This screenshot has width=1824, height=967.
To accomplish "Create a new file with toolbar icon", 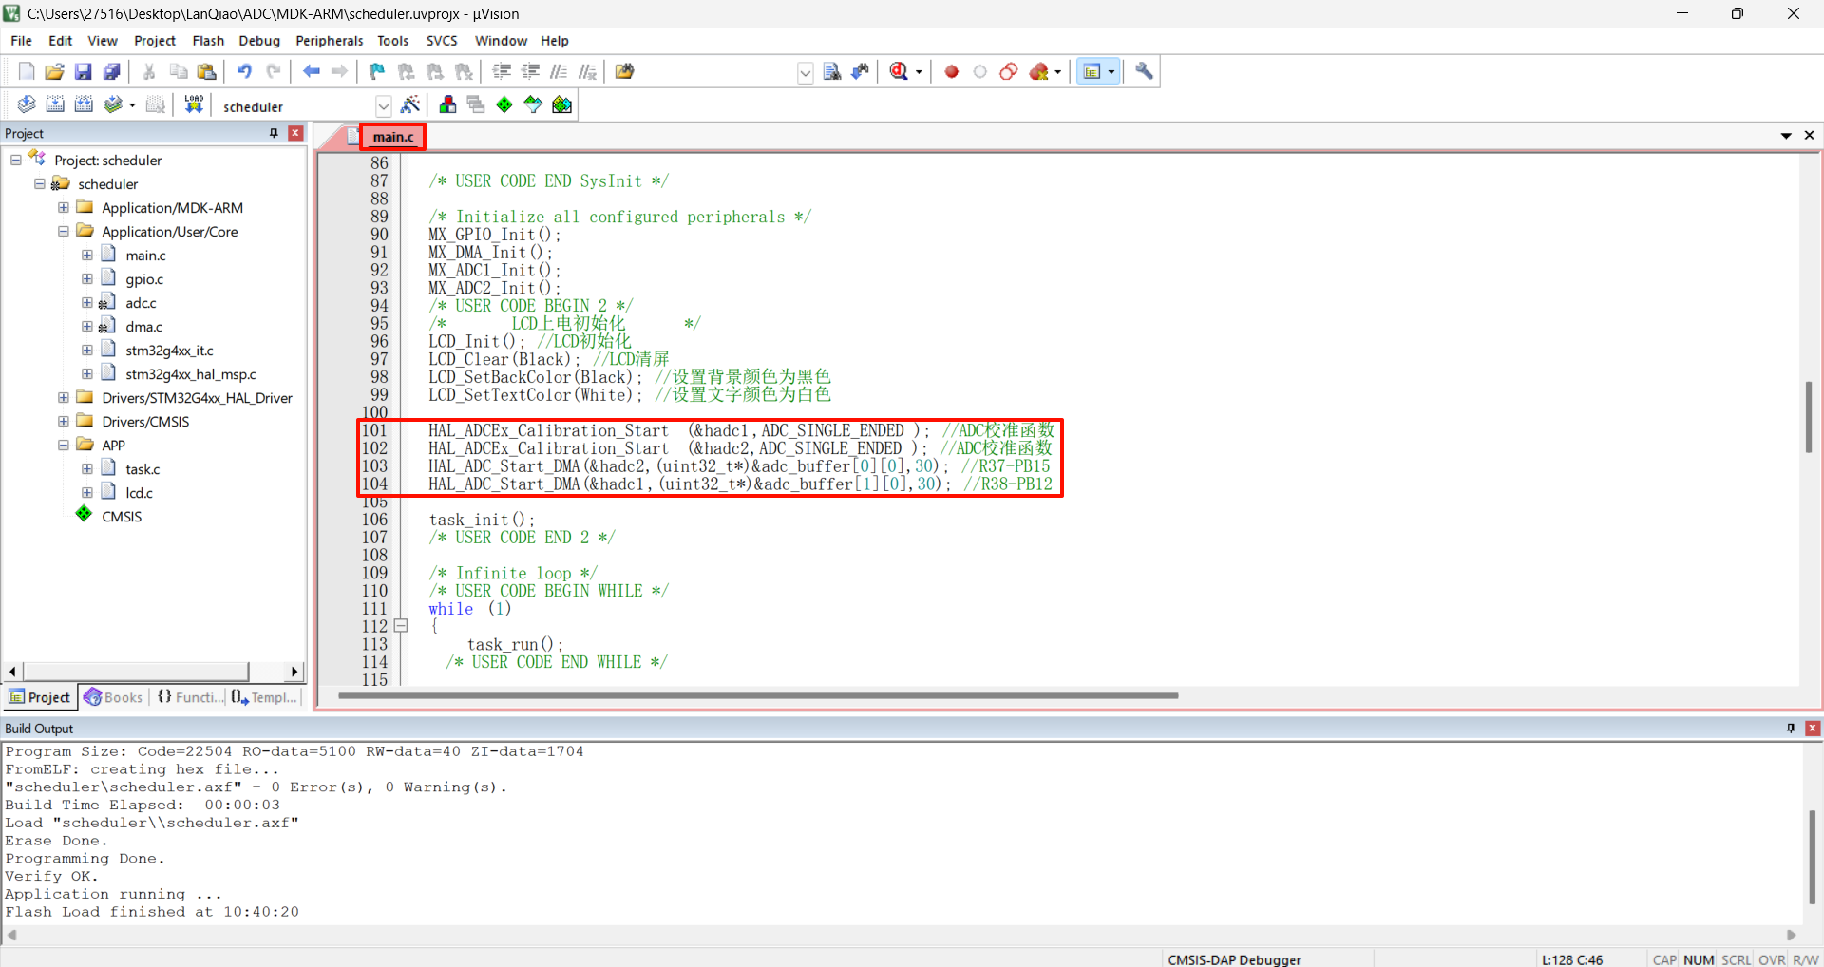I will coord(27,71).
